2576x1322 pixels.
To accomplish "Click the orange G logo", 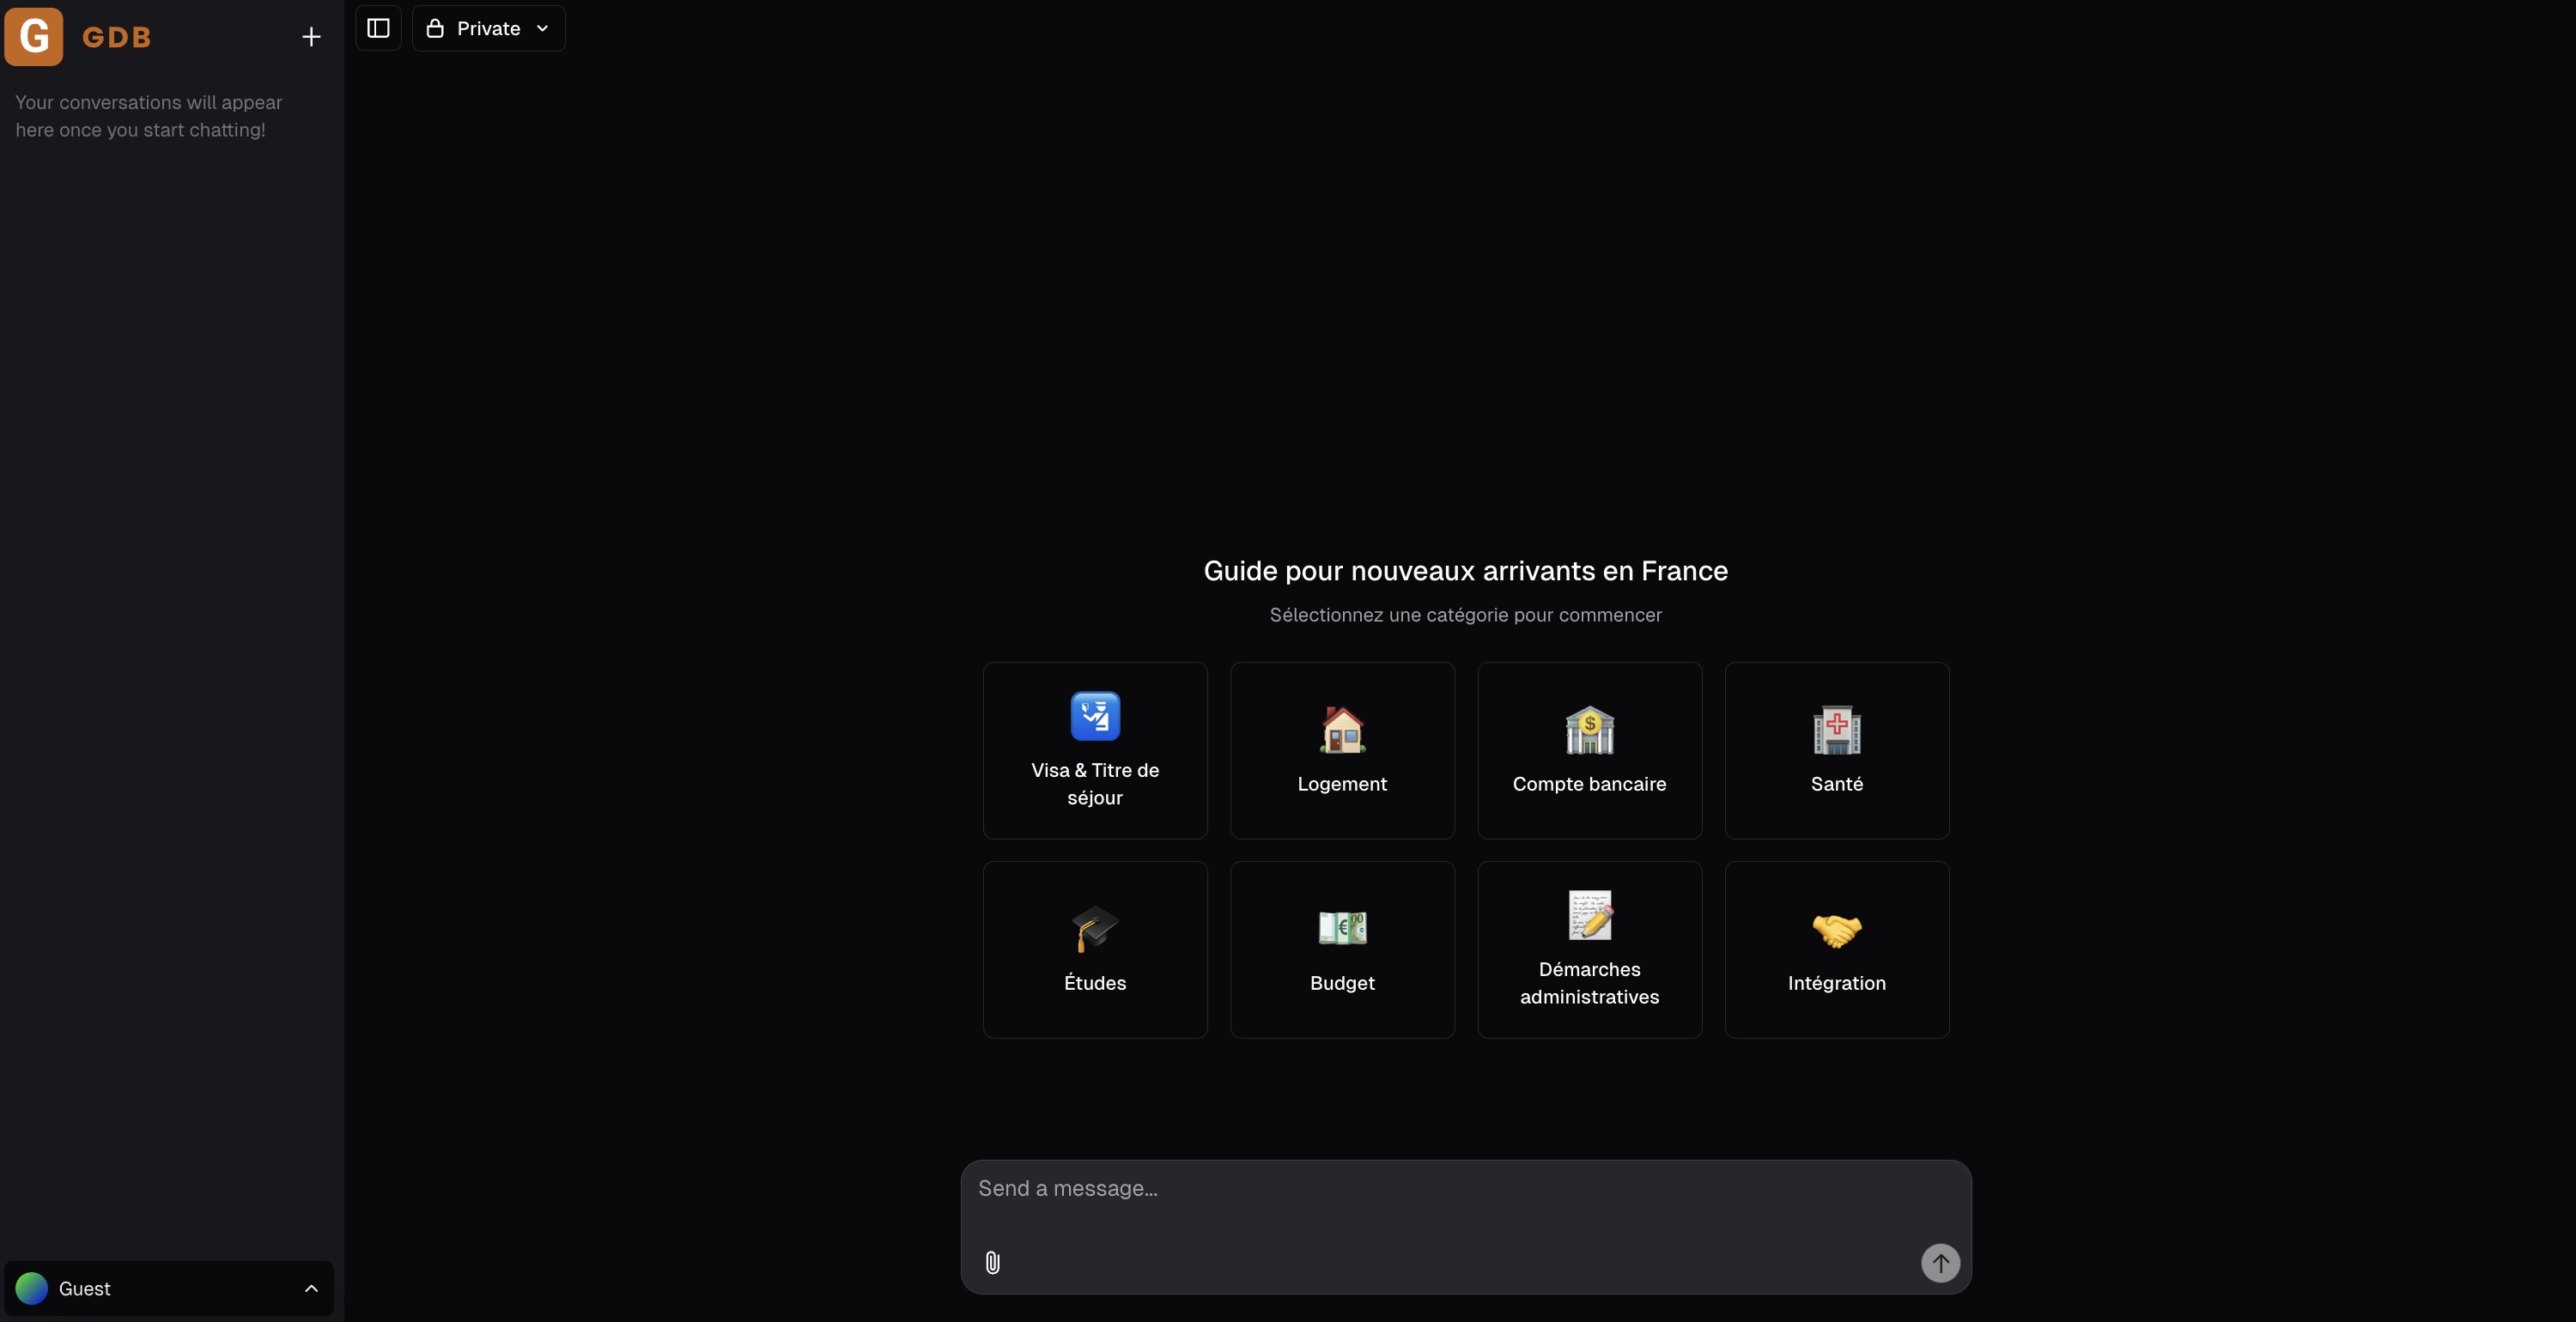I will [x=34, y=37].
